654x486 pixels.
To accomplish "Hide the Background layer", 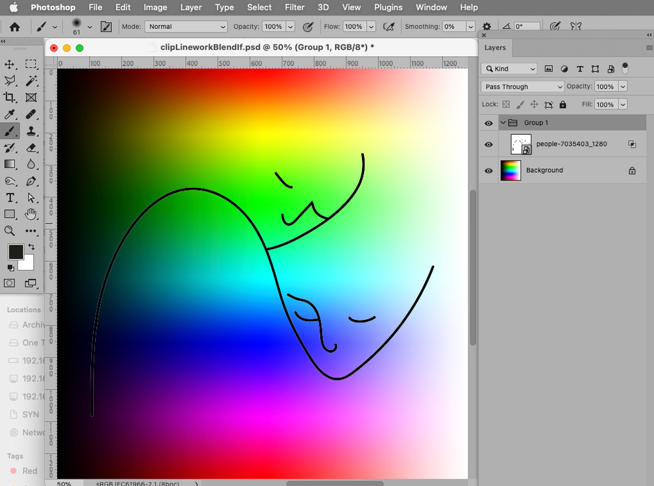I will 488,171.
